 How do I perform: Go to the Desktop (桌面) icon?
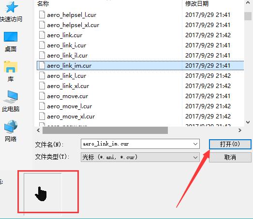pos(11,37)
